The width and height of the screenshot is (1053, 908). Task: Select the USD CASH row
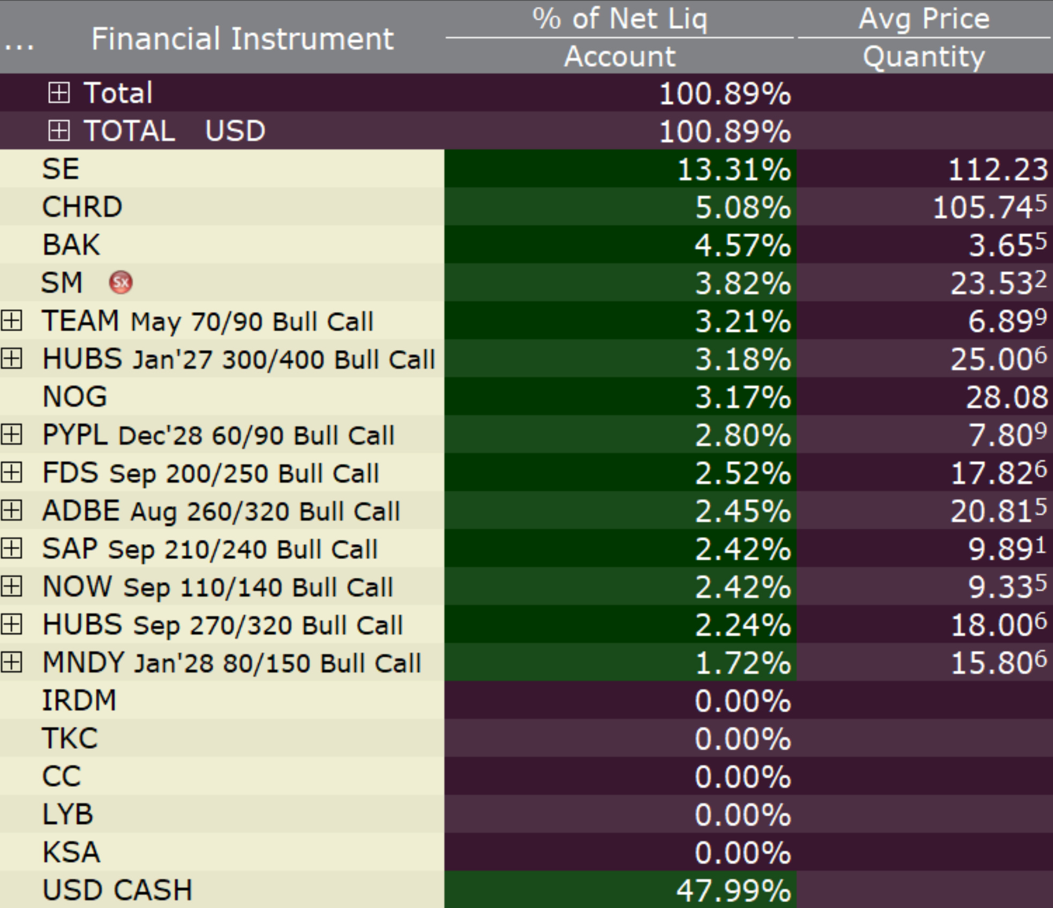pyautogui.click(x=117, y=890)
